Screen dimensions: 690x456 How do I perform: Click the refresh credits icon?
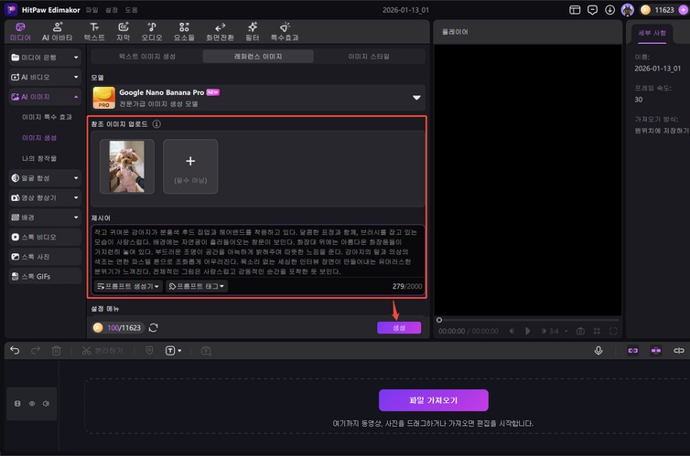tap(153, 328)
